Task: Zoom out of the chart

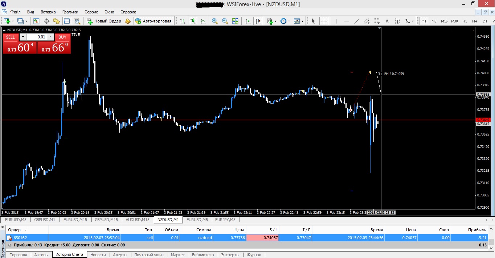Action: tap(225, 21)
